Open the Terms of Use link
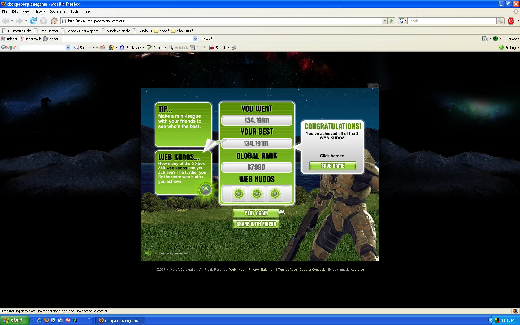Viewport: 520px width, 325px height. tap(287, 270)
